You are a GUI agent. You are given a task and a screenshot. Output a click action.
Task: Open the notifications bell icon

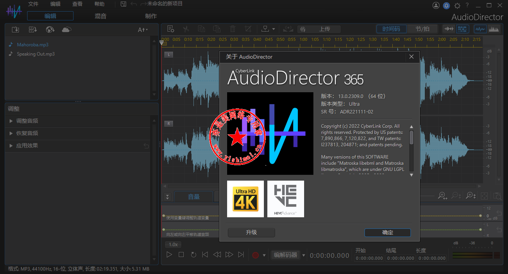click(446, 5)
